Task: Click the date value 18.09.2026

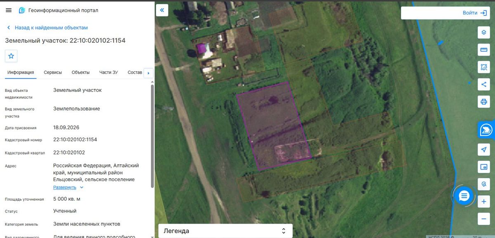Action: [x=66, y=127]
